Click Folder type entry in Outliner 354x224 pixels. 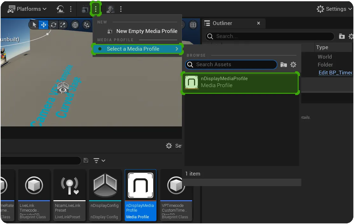click(x=325, y=65)
